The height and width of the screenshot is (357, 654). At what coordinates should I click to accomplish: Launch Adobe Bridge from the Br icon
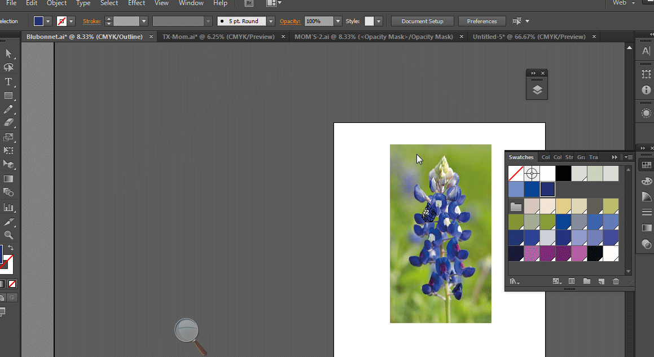[249, 3]
